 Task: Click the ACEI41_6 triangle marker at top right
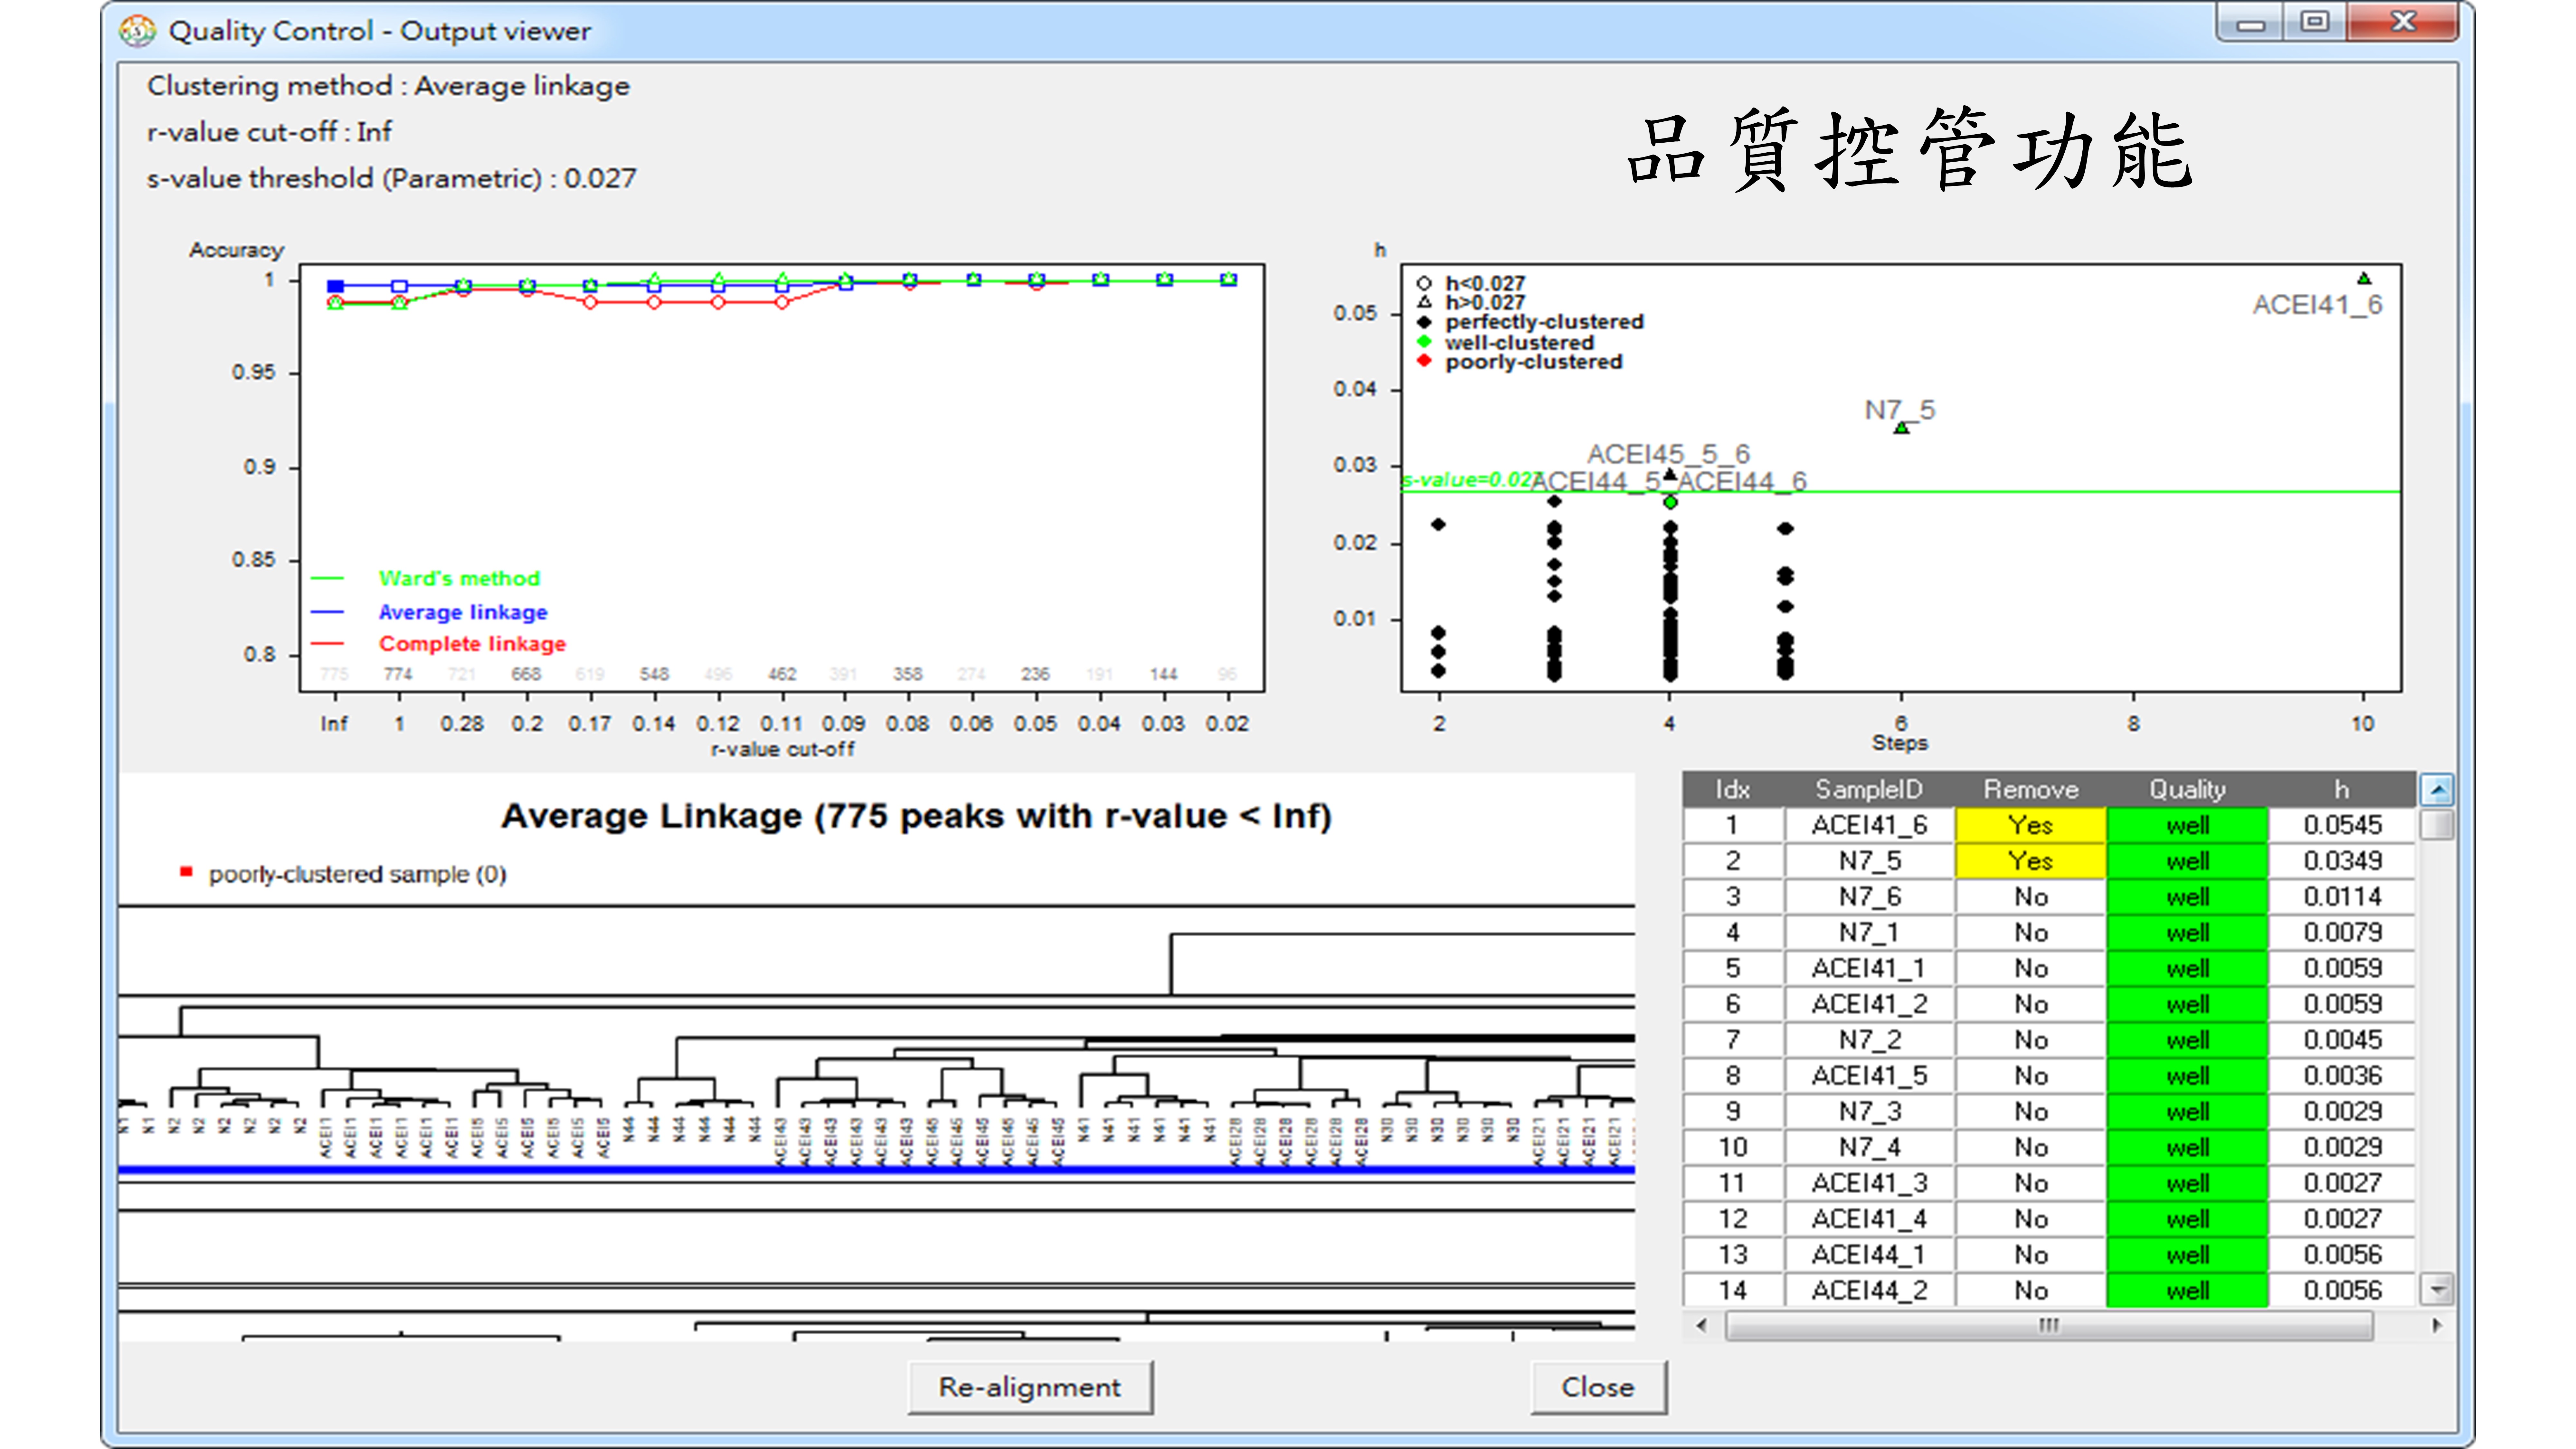[x=2364, y=278]
